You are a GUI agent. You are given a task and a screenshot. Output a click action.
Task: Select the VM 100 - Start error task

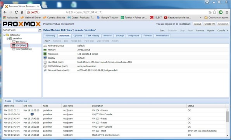point(114,131)
